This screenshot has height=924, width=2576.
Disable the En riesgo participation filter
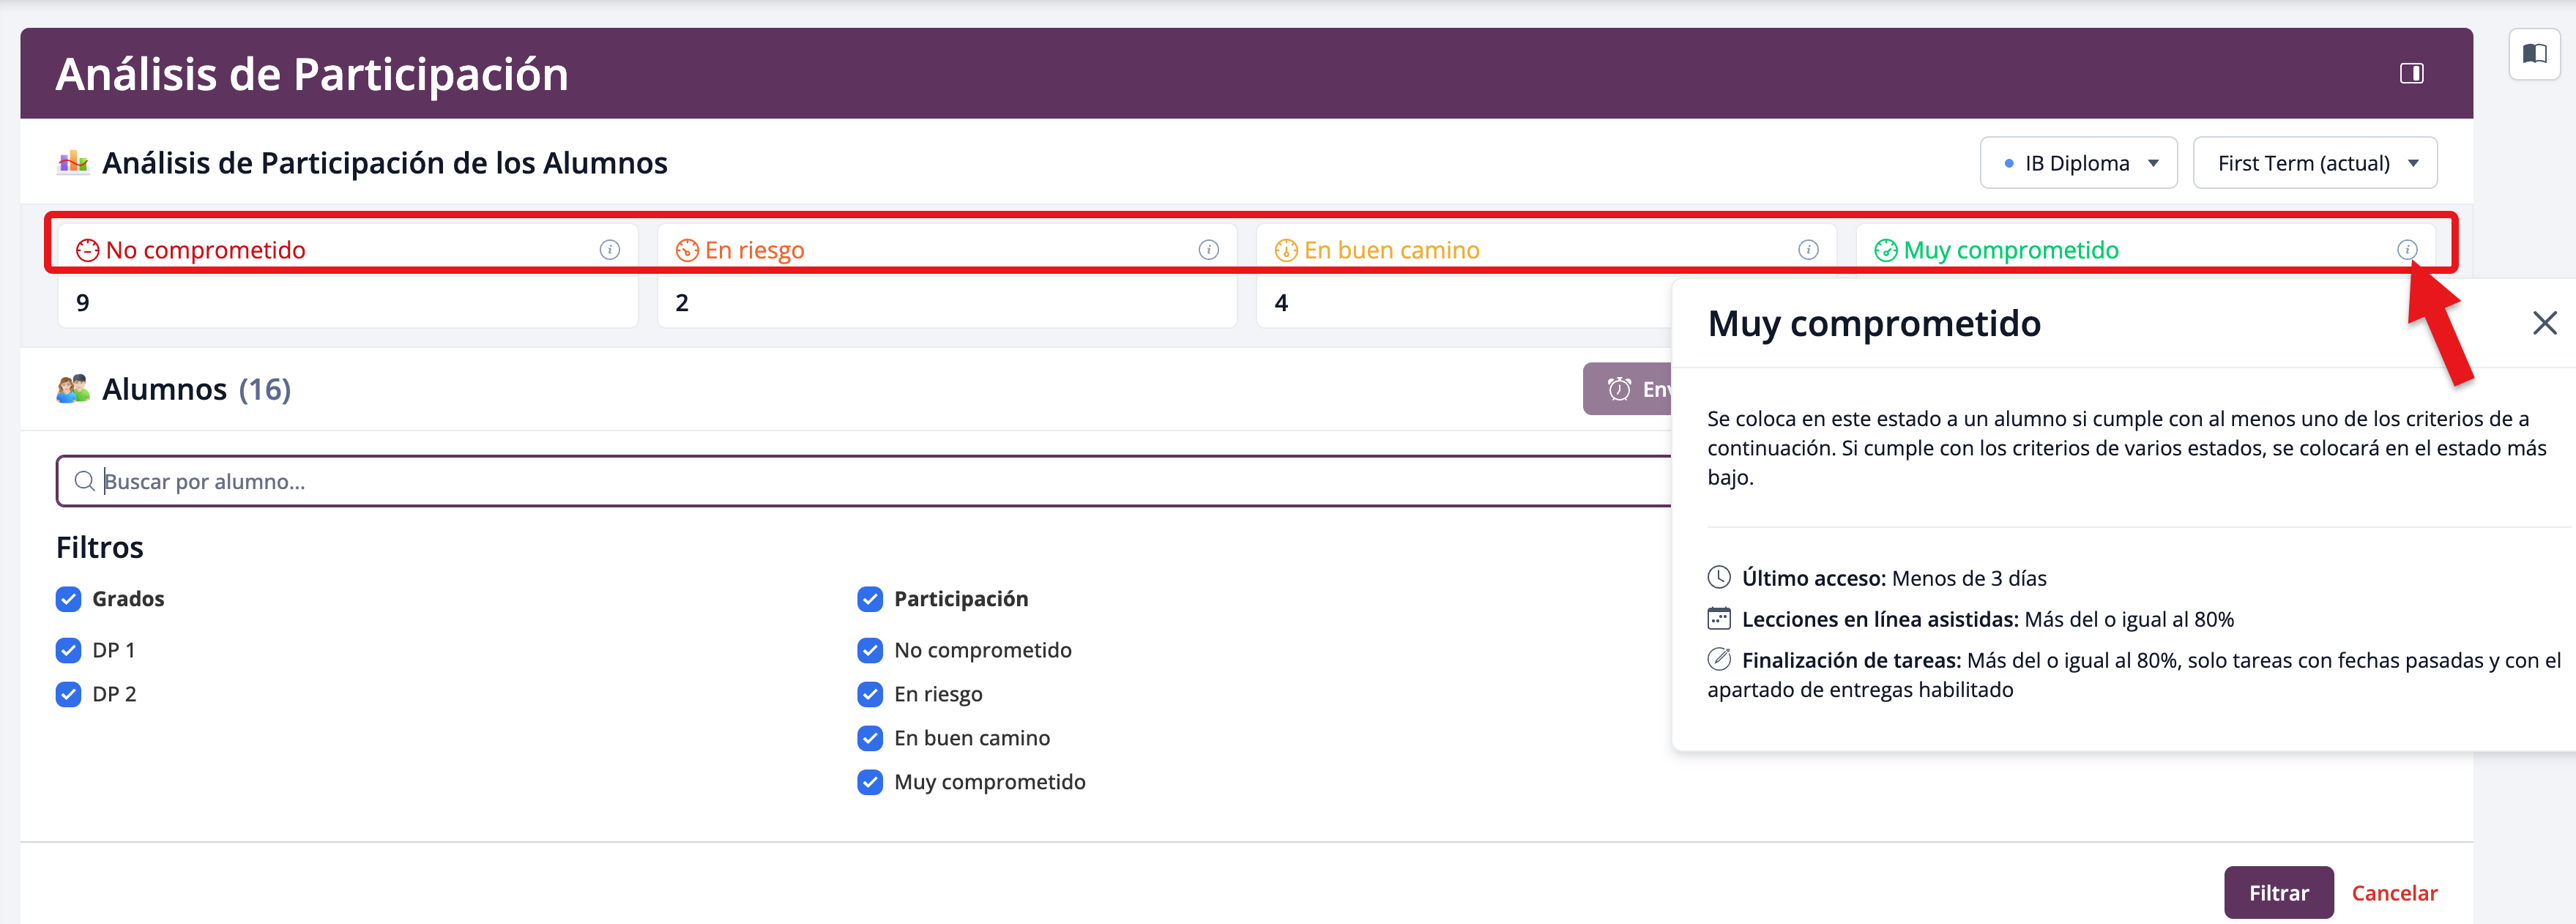870,695
